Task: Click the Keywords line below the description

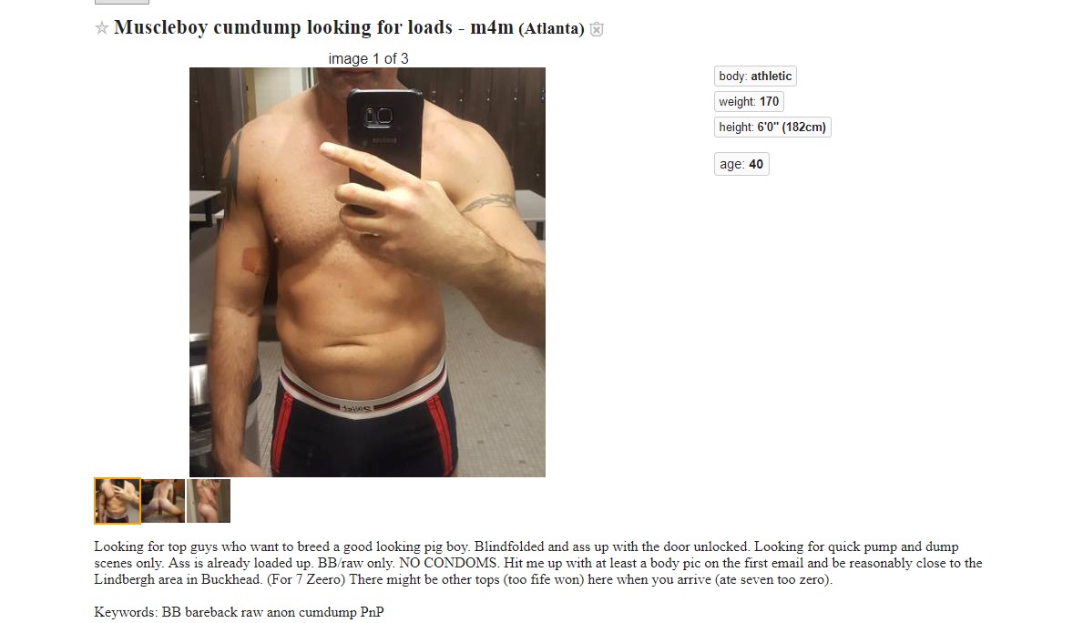Action: pos(239,612)
